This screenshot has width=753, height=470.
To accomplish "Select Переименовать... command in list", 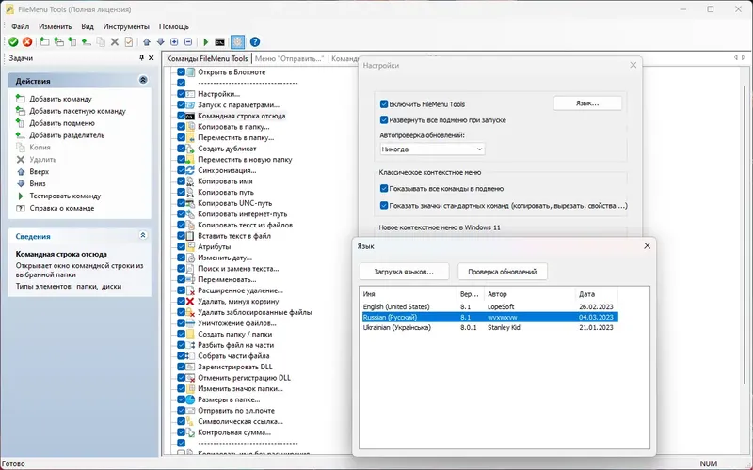I will [227, 279].
